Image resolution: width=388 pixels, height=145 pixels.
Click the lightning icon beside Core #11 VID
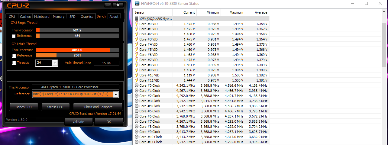tap(137, 80)
